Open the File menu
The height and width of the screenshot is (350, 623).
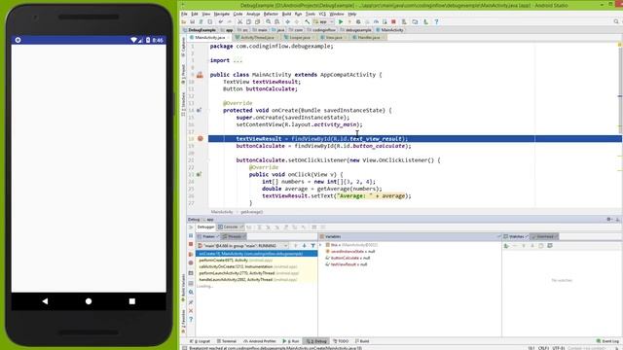coord(184,14)
